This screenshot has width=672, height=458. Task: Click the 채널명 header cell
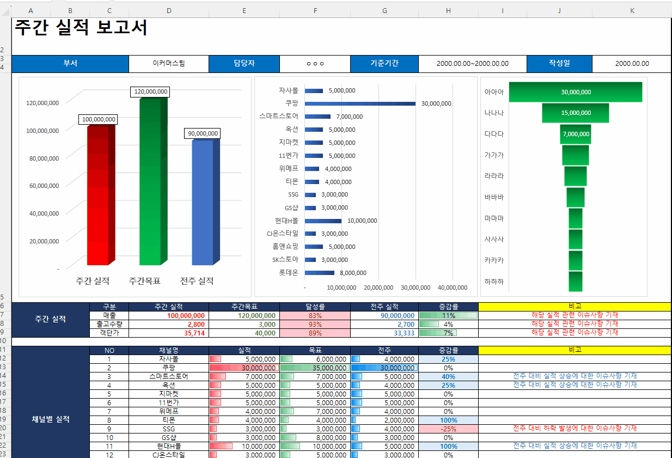169,350
